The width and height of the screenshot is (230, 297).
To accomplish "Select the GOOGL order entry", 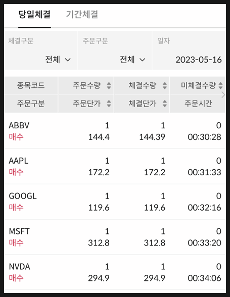I will (115, 202).
